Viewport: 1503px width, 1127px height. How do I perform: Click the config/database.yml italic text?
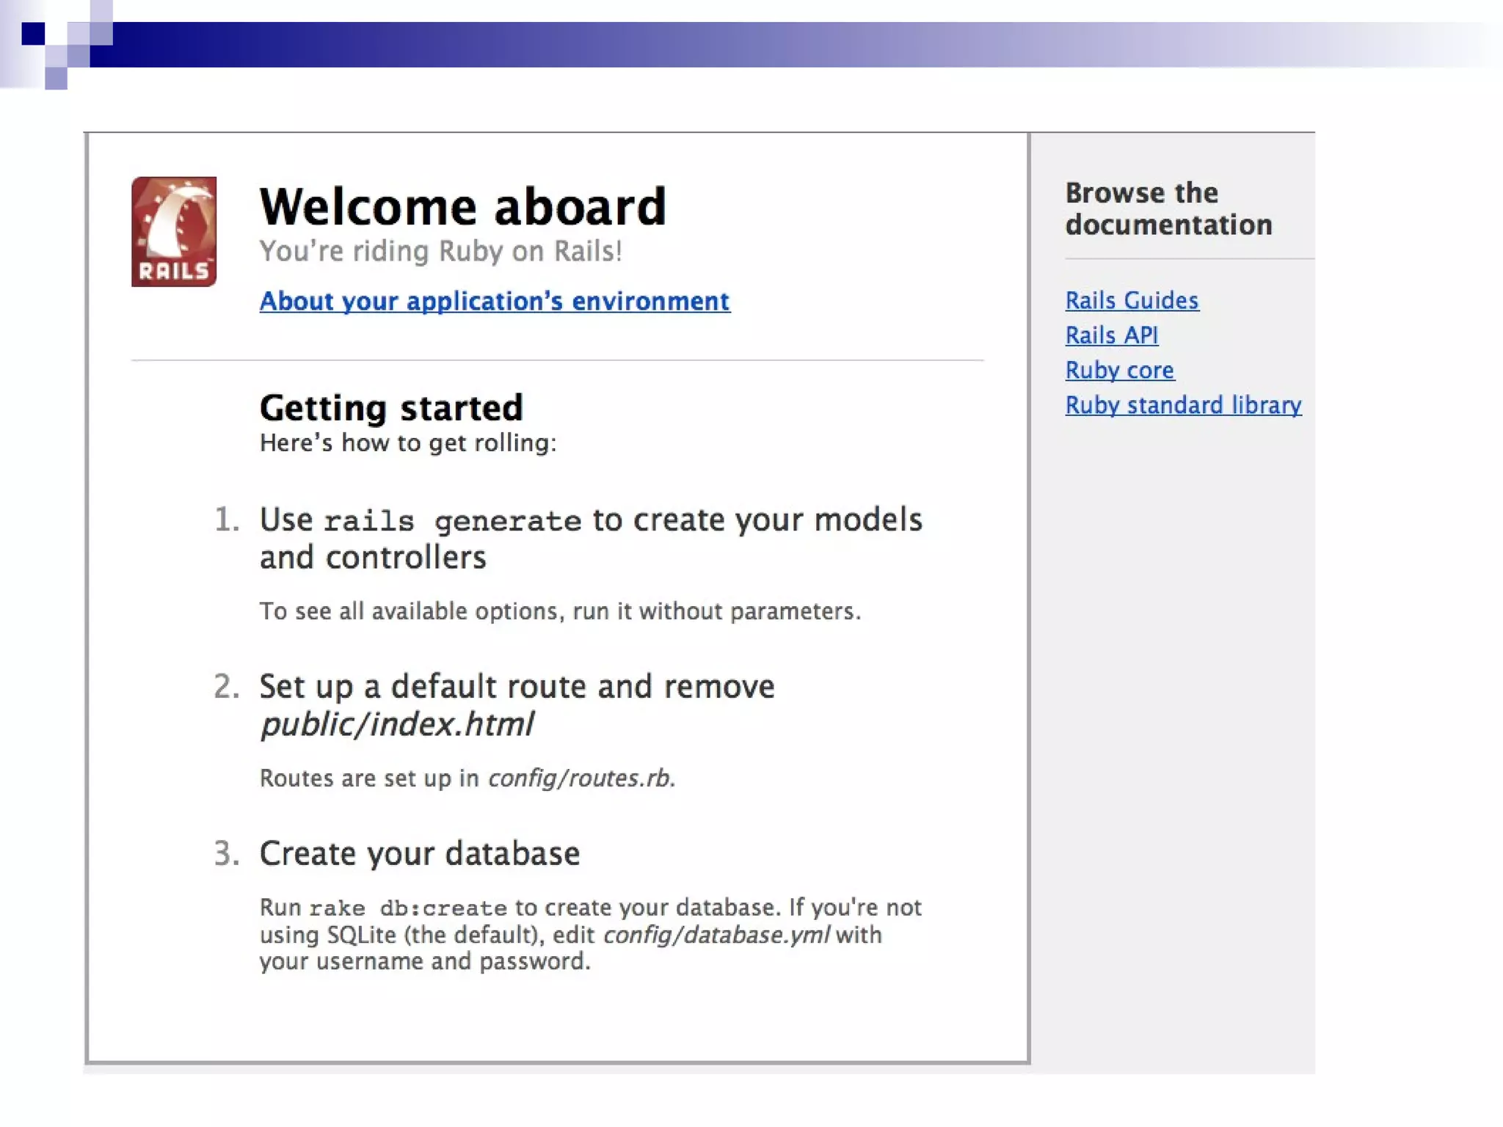pyautogui.click(x=716, y=935)
